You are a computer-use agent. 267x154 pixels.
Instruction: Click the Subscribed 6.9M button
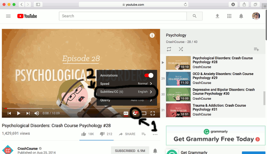coord(130,151)
